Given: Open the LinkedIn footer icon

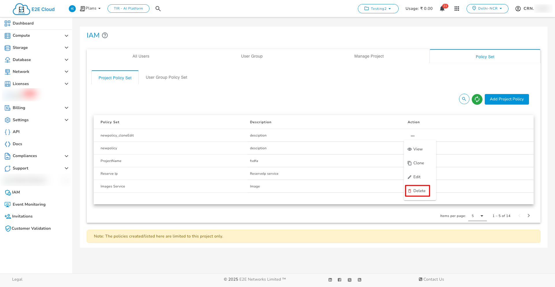Looking at the screenshot, I should 330,280.
